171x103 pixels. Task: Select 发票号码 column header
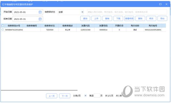coord(103,26)
